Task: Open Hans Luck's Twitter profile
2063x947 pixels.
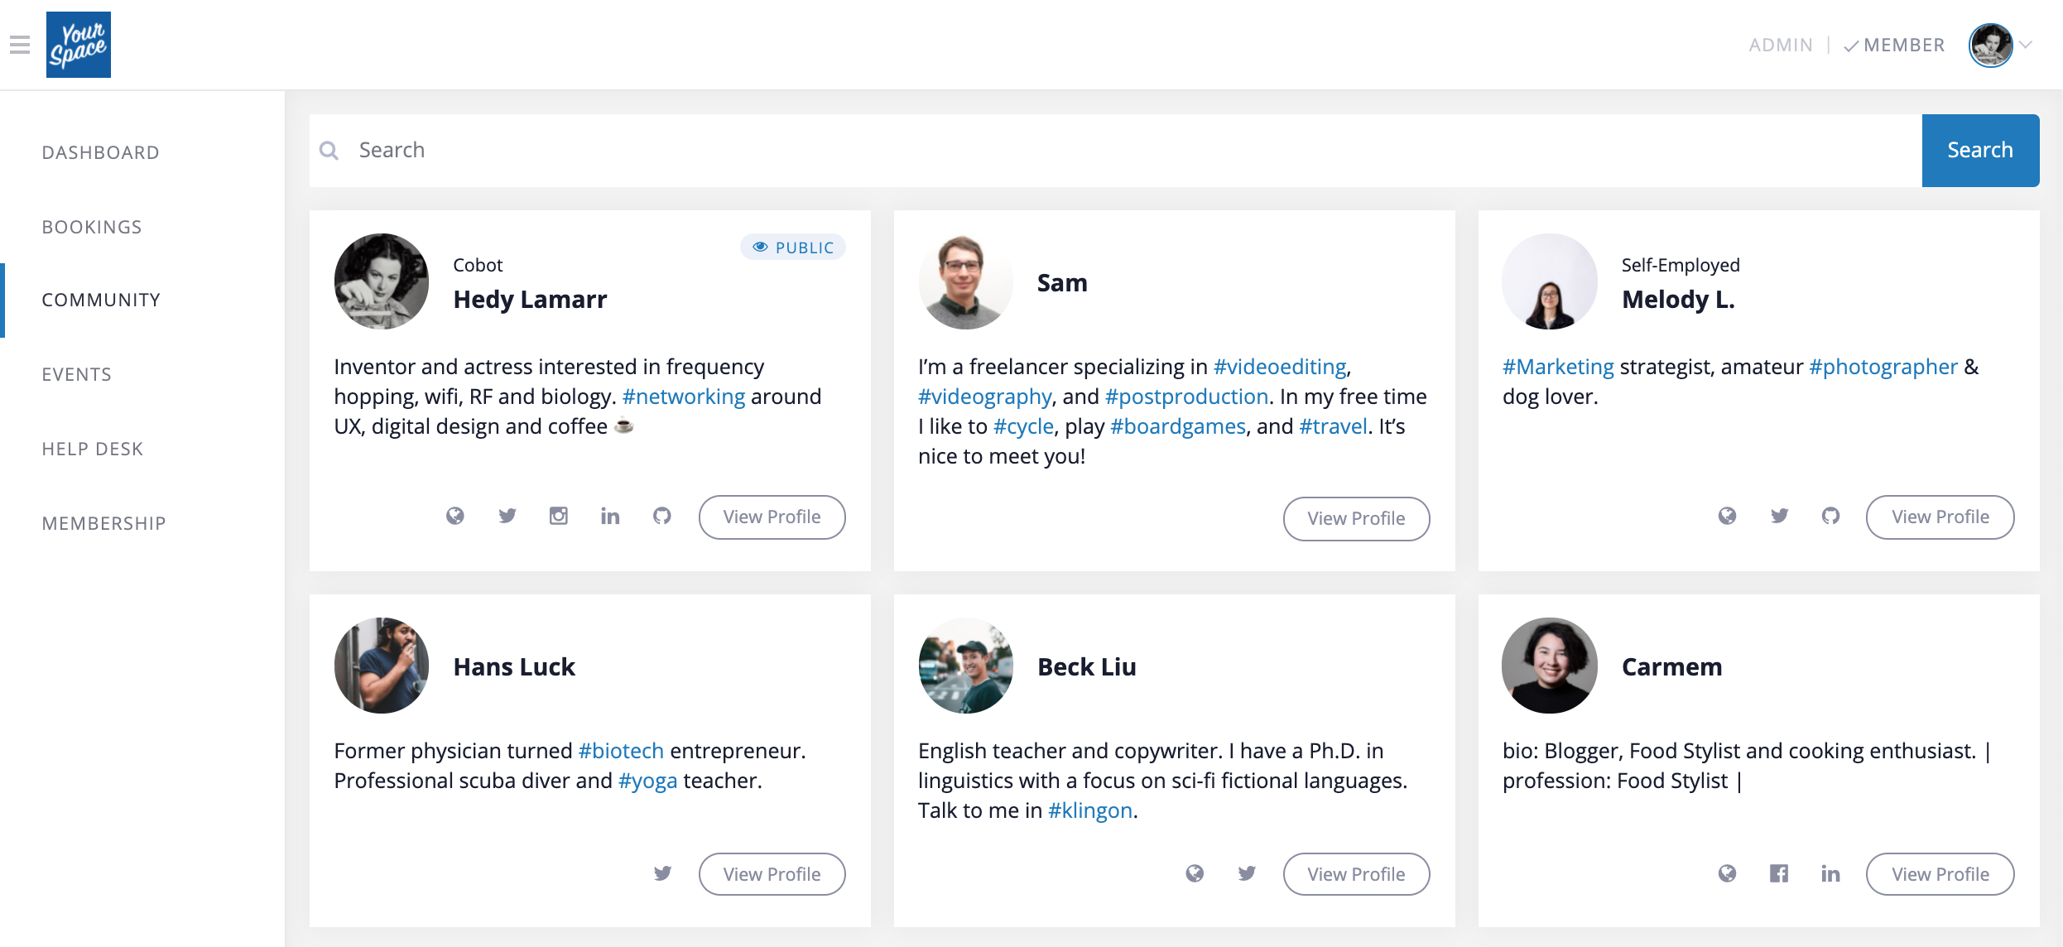Action: 662,872
